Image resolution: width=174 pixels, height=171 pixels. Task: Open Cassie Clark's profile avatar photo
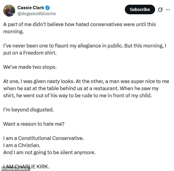click(9, 10)
